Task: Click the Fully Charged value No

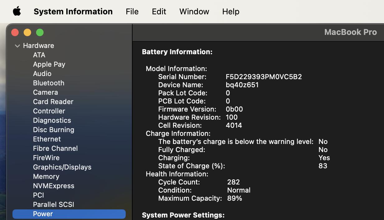Action: 323,150
